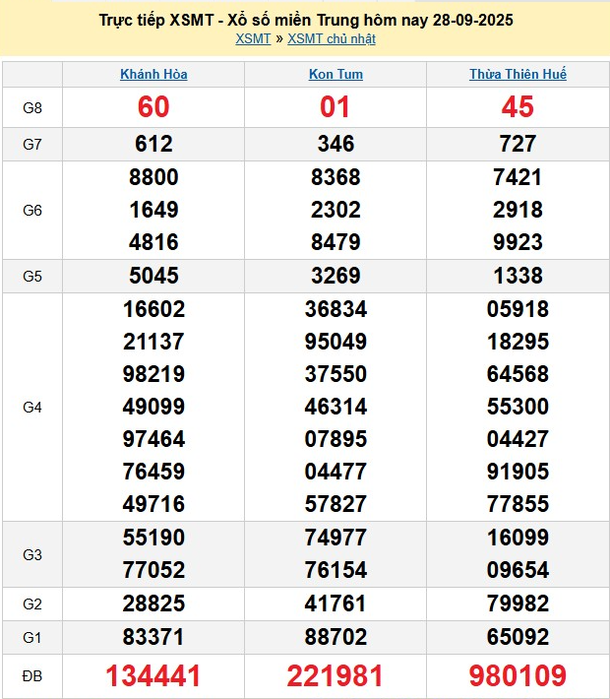The image size is (610, 699).
Task: Click the ĐB row label
Action: point(32,676)
